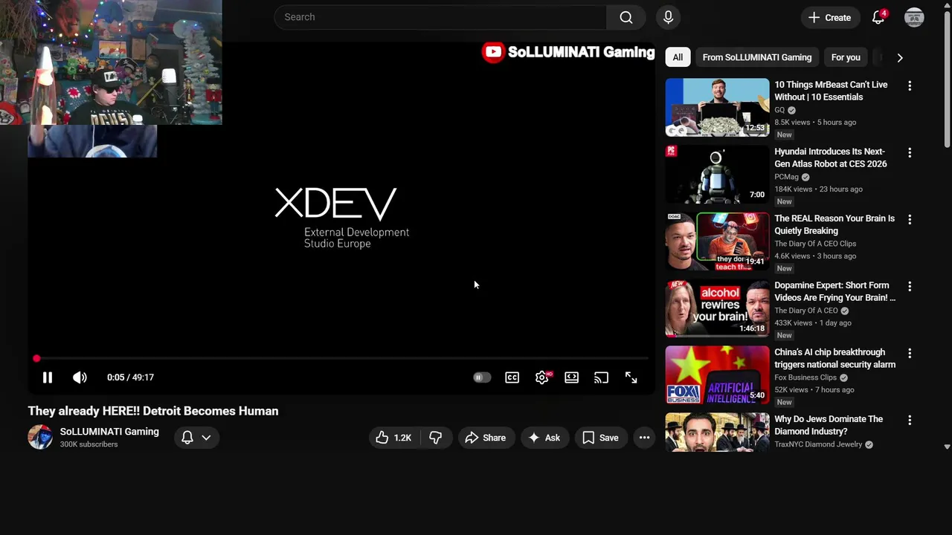Open the Create menu
Viewport: 952px width, 535px height.
829,17
